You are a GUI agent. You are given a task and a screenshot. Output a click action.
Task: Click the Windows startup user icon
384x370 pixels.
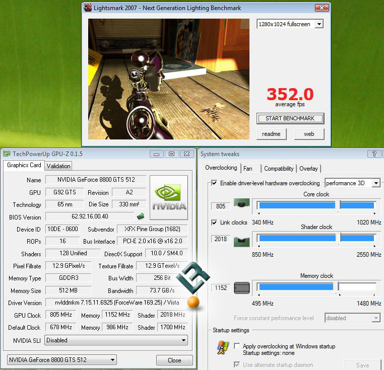tap(222, 347)
